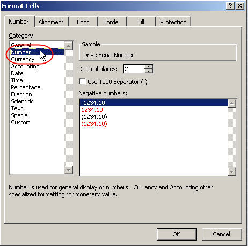
Task: Click the Decimal places input field
Action: tap(134, 69)
